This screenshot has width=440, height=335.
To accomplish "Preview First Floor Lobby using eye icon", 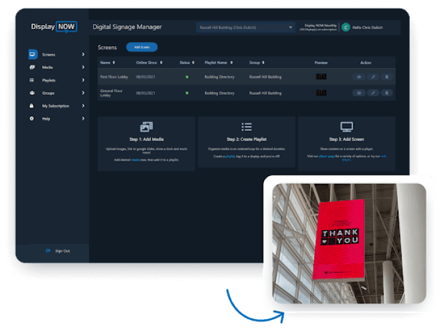I will click(x=359, y=76).
